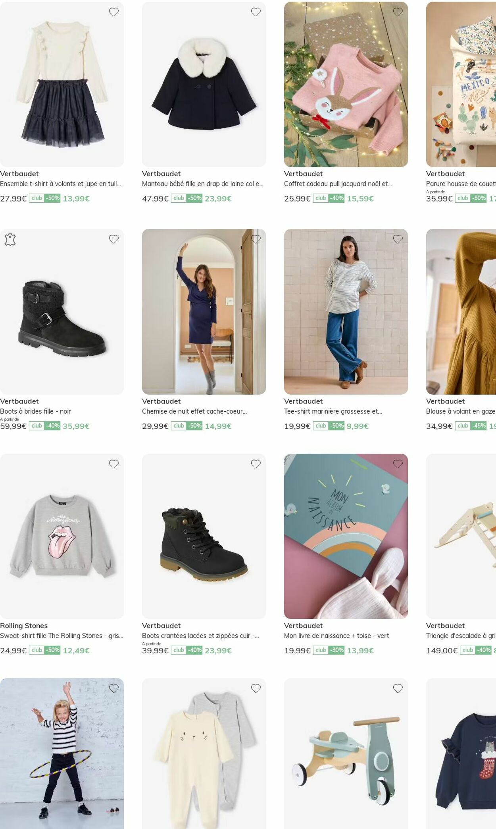Add baby wool coat to wishlist
The image size is (496, 829).
(256, 12)
